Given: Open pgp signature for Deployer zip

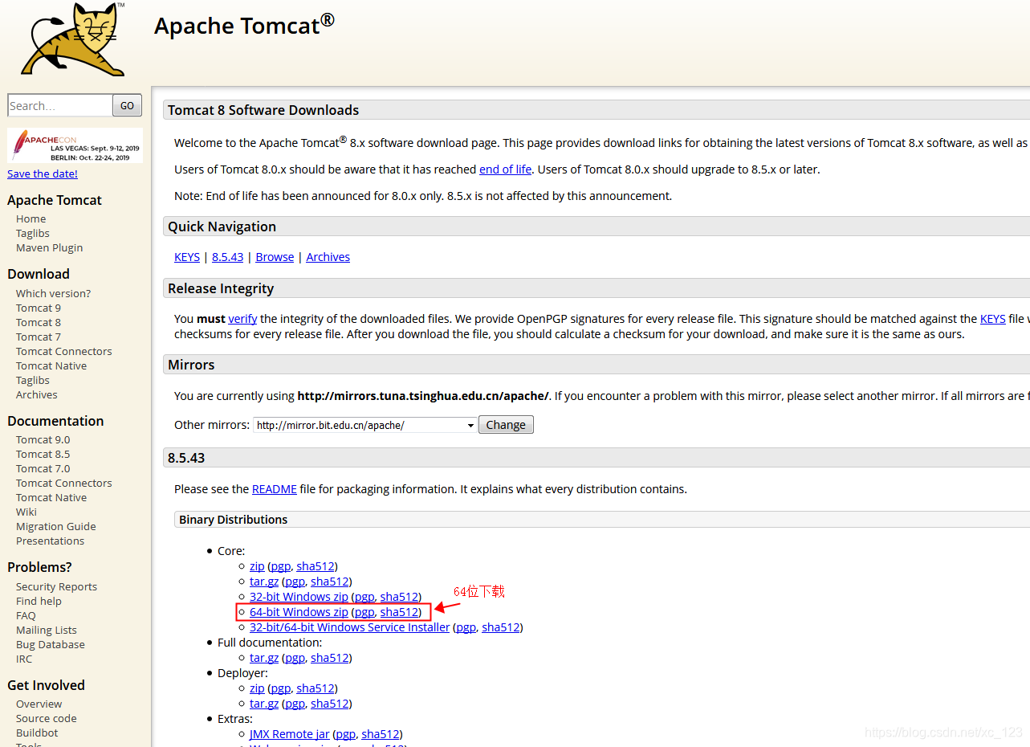Looking at the screenshot, I should pyautogui.click(x=280, y=688).
